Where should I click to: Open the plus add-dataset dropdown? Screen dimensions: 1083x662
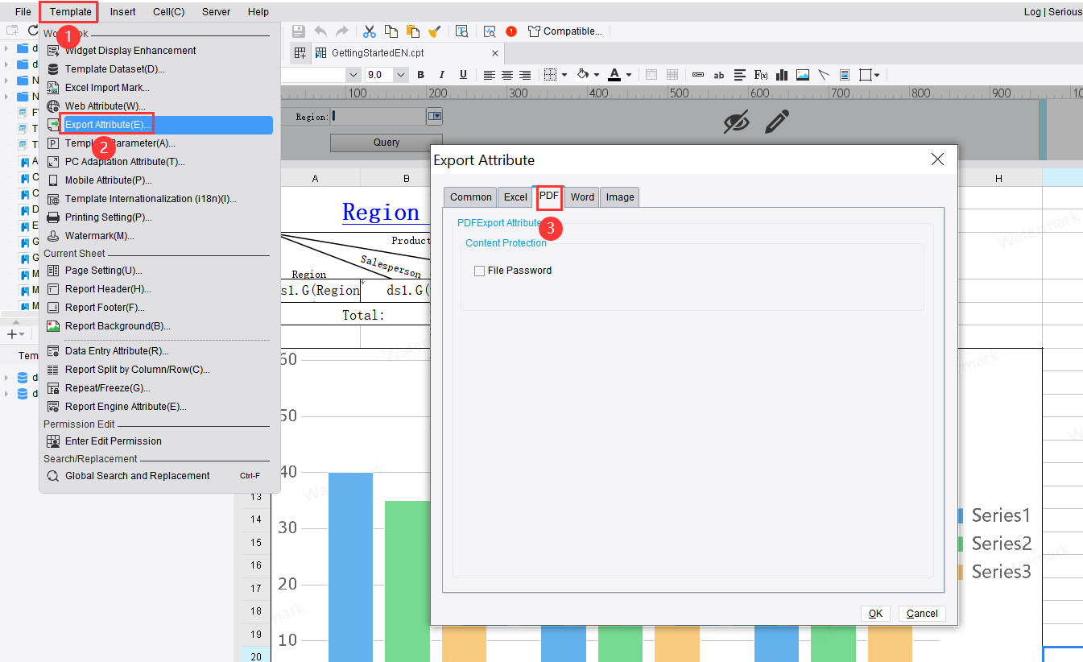[15, 333]
